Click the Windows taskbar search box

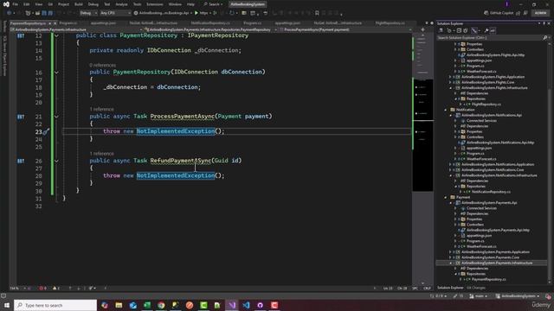pos(55,305)
